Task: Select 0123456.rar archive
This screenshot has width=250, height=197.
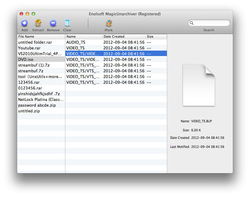Action: (x=41, y=88)
